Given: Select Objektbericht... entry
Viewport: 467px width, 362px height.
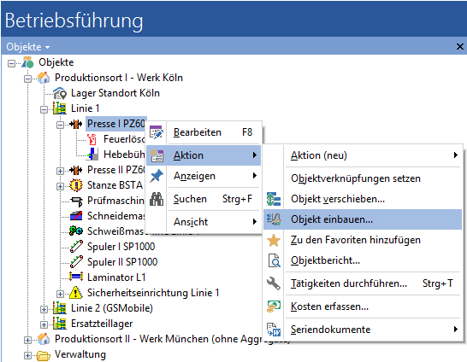Looking at the screenshot, I should coord(363,260).
